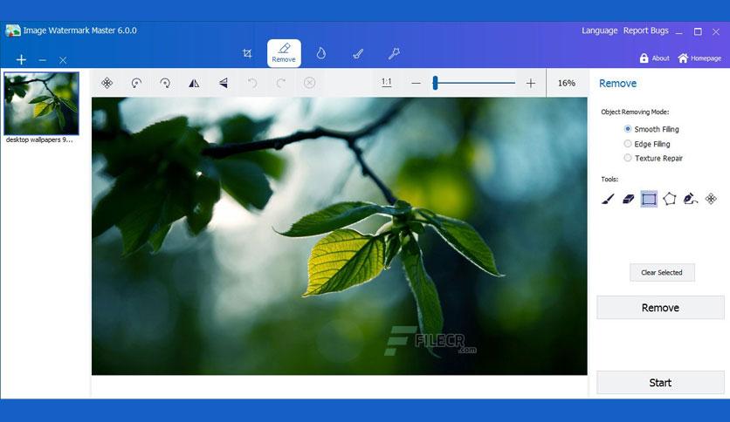Open the water drop watermark tab
The image size is (730, 422).
pyautogui.click(x=320, y=53)
